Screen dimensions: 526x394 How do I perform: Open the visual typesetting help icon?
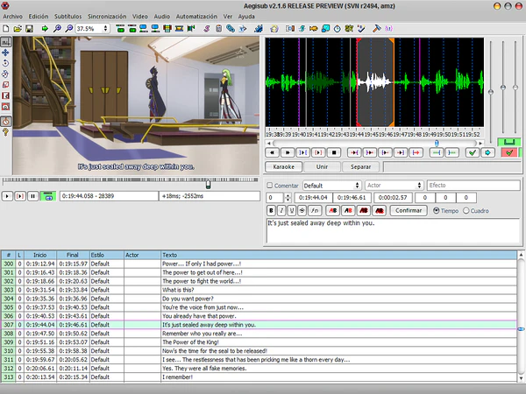(6, 131)
